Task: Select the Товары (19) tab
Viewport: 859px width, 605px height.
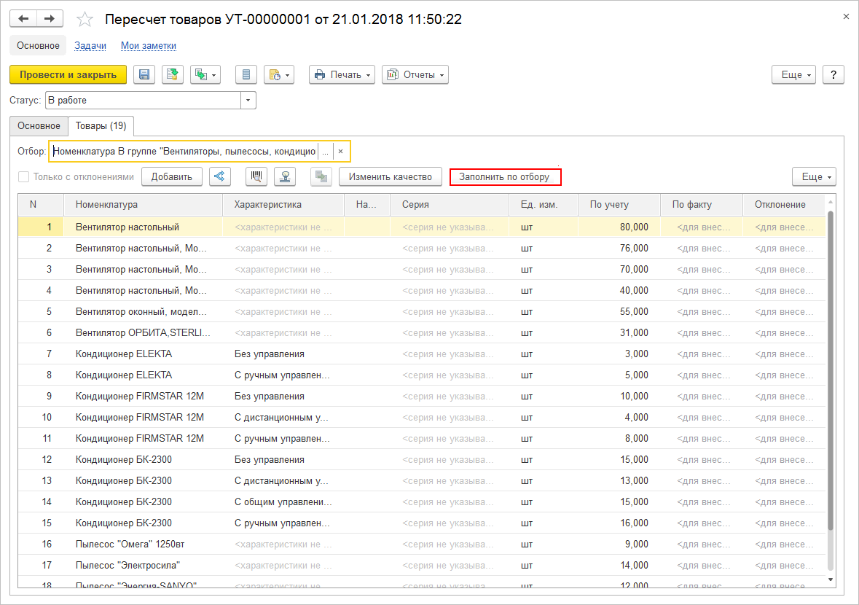Action: tap(101, 125)
